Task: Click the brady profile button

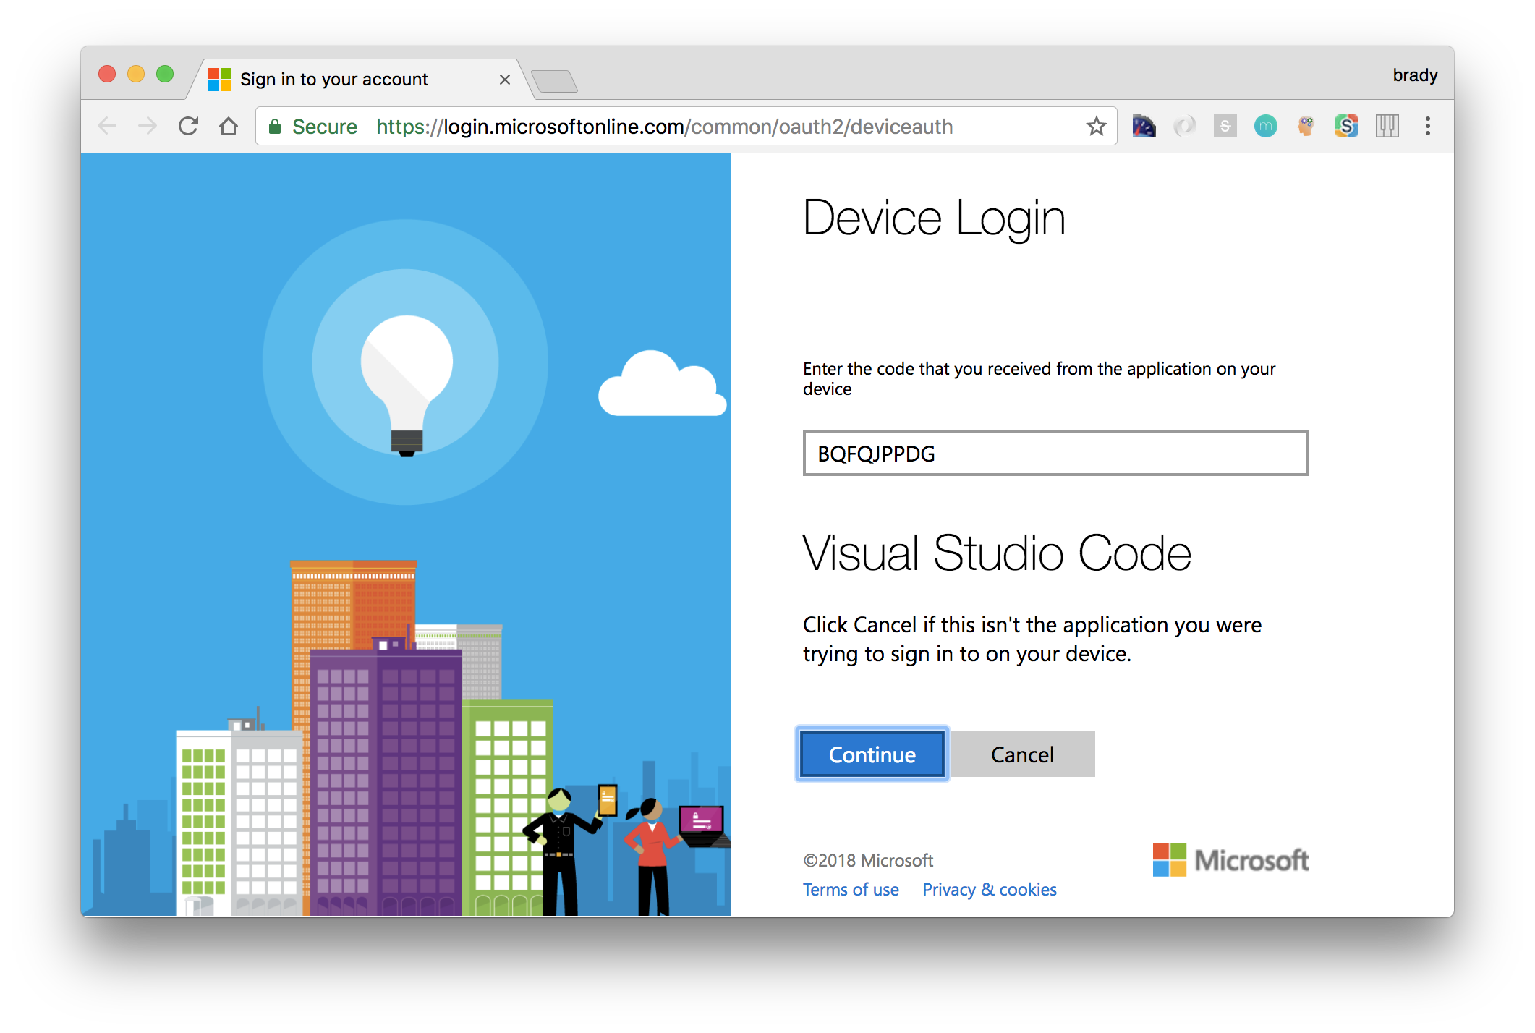Action: point(1415,75)
